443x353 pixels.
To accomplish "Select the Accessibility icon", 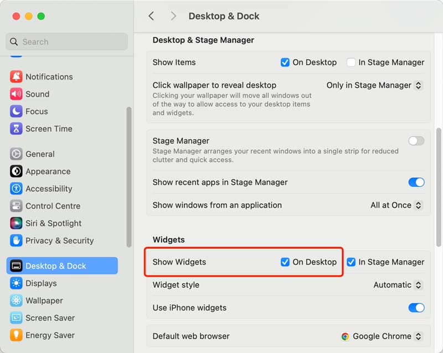I will (x=16, y=188).
